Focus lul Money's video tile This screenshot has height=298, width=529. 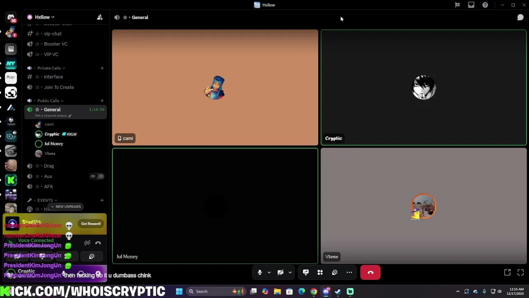[215, 206]
